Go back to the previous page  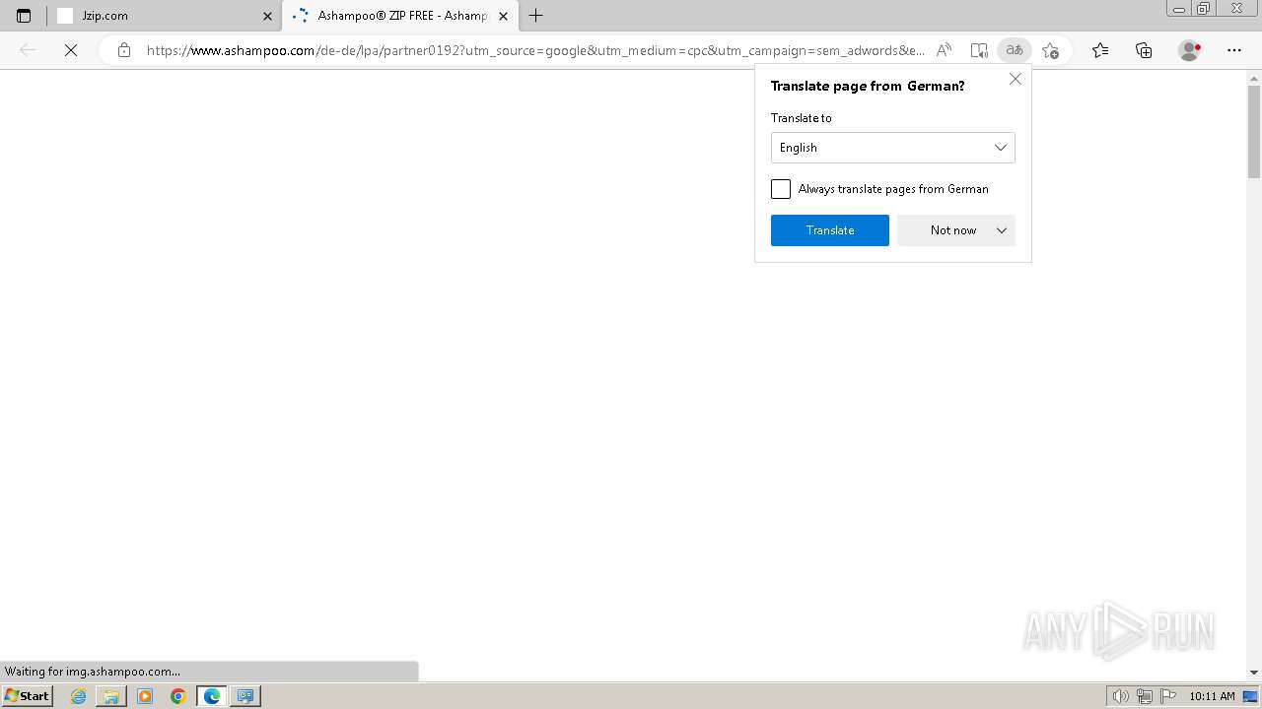tap(28, 50)
